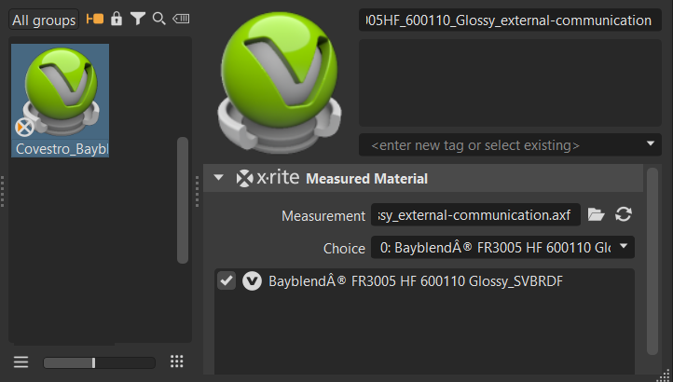Click the material list vertical scrollbar
The image size is (673, 382).
[x=183, y=200]
